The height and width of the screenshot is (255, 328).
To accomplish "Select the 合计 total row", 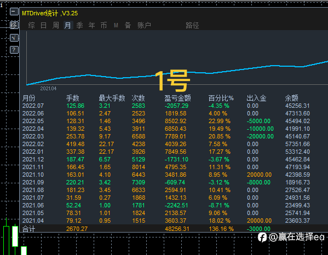I will pyautogui.click(x=174, y=229).
